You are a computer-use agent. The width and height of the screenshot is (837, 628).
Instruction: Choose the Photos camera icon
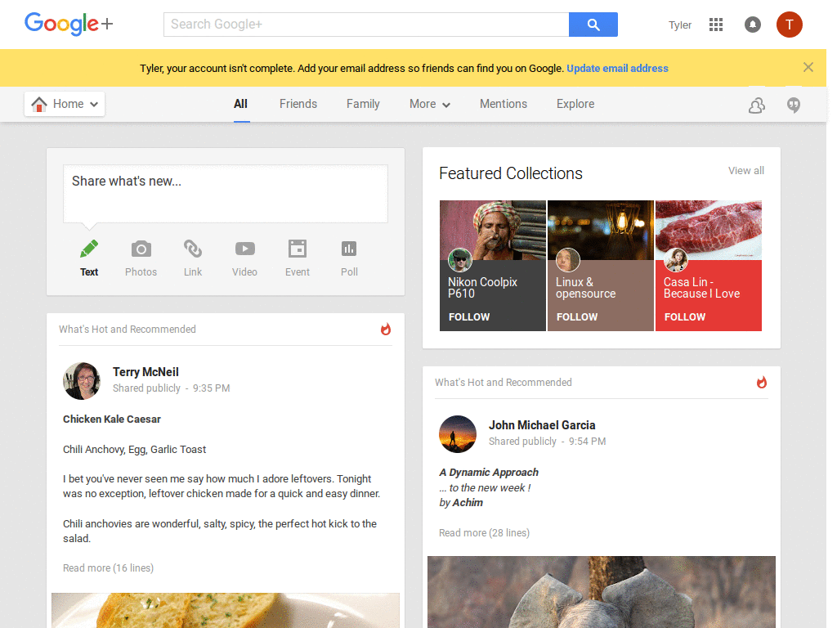(x=141, y=258)
